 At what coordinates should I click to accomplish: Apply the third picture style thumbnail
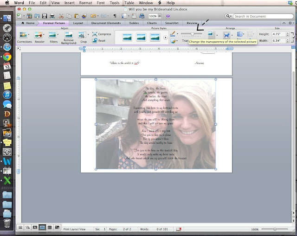tap(155, 37)
